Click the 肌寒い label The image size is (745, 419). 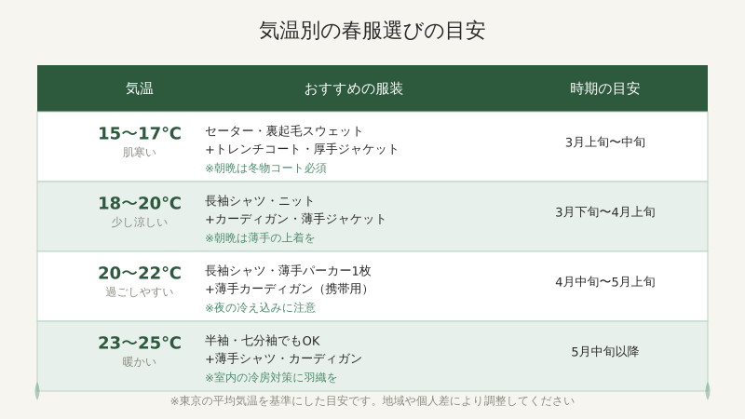(x=140, y=152)
